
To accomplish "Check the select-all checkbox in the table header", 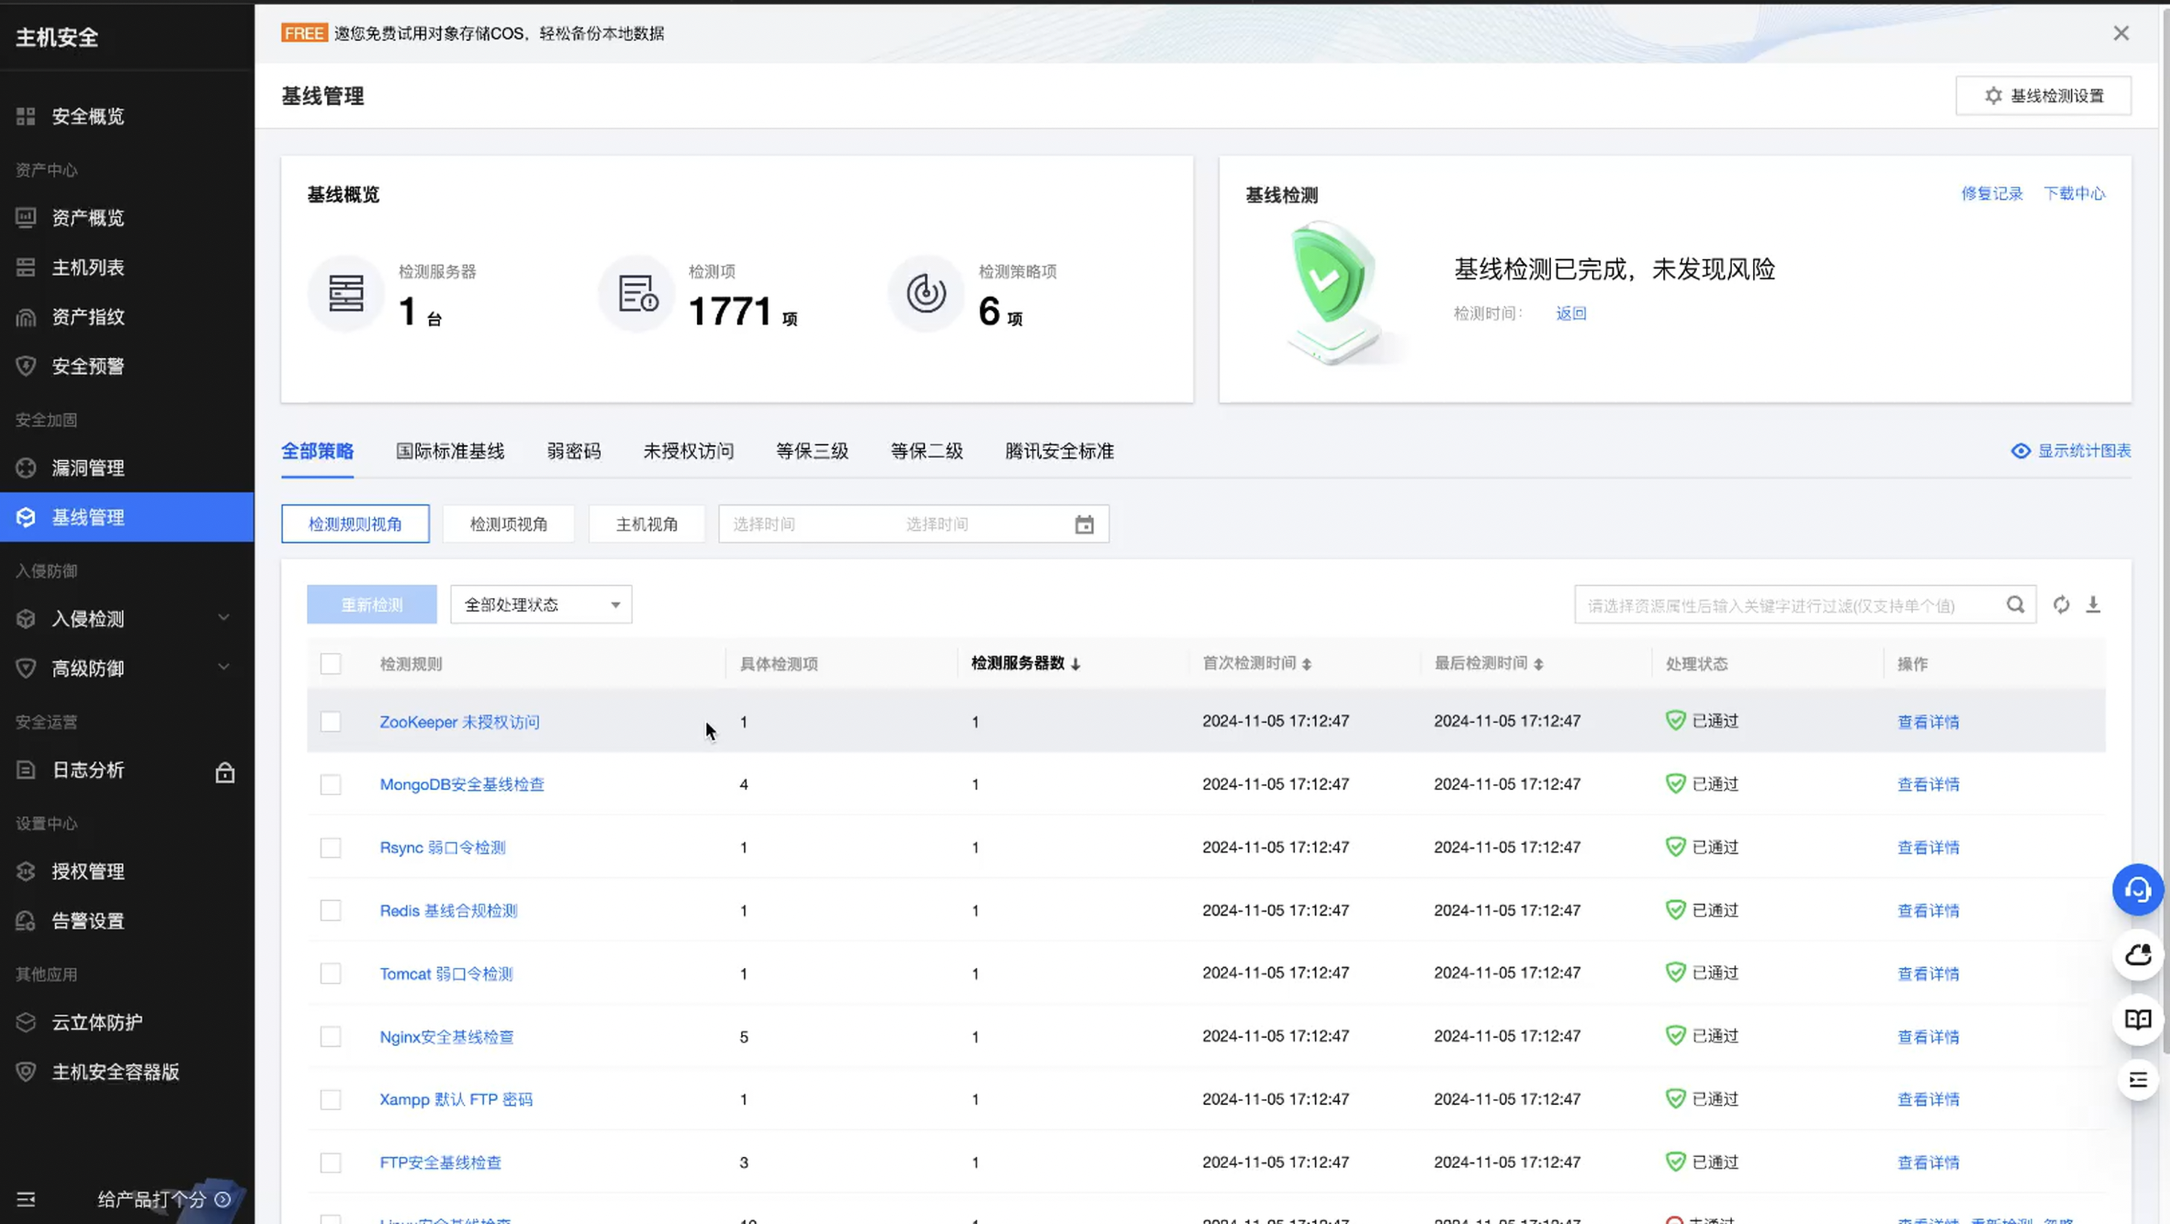I will (330, 664).
